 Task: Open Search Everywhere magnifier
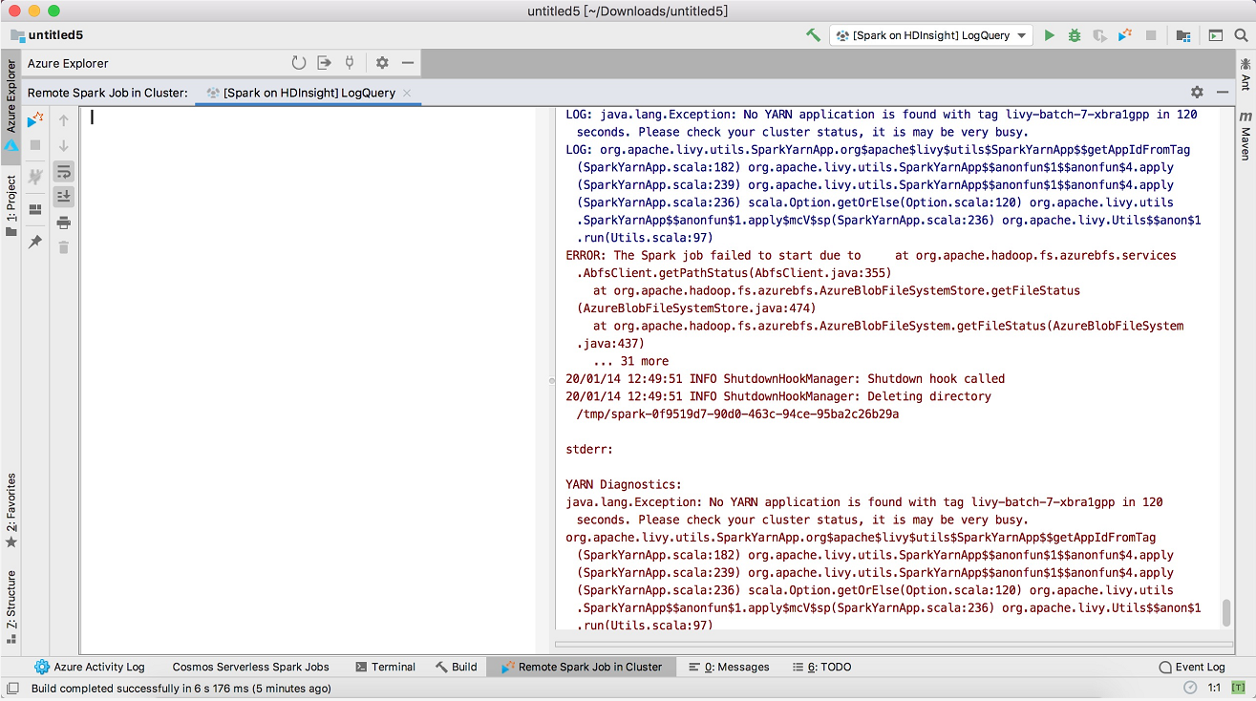click(1239, 34)
